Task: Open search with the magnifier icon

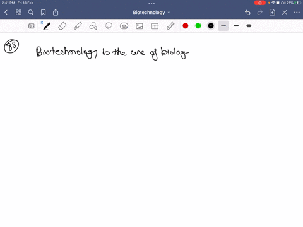Action: click(x=31, y=13)
